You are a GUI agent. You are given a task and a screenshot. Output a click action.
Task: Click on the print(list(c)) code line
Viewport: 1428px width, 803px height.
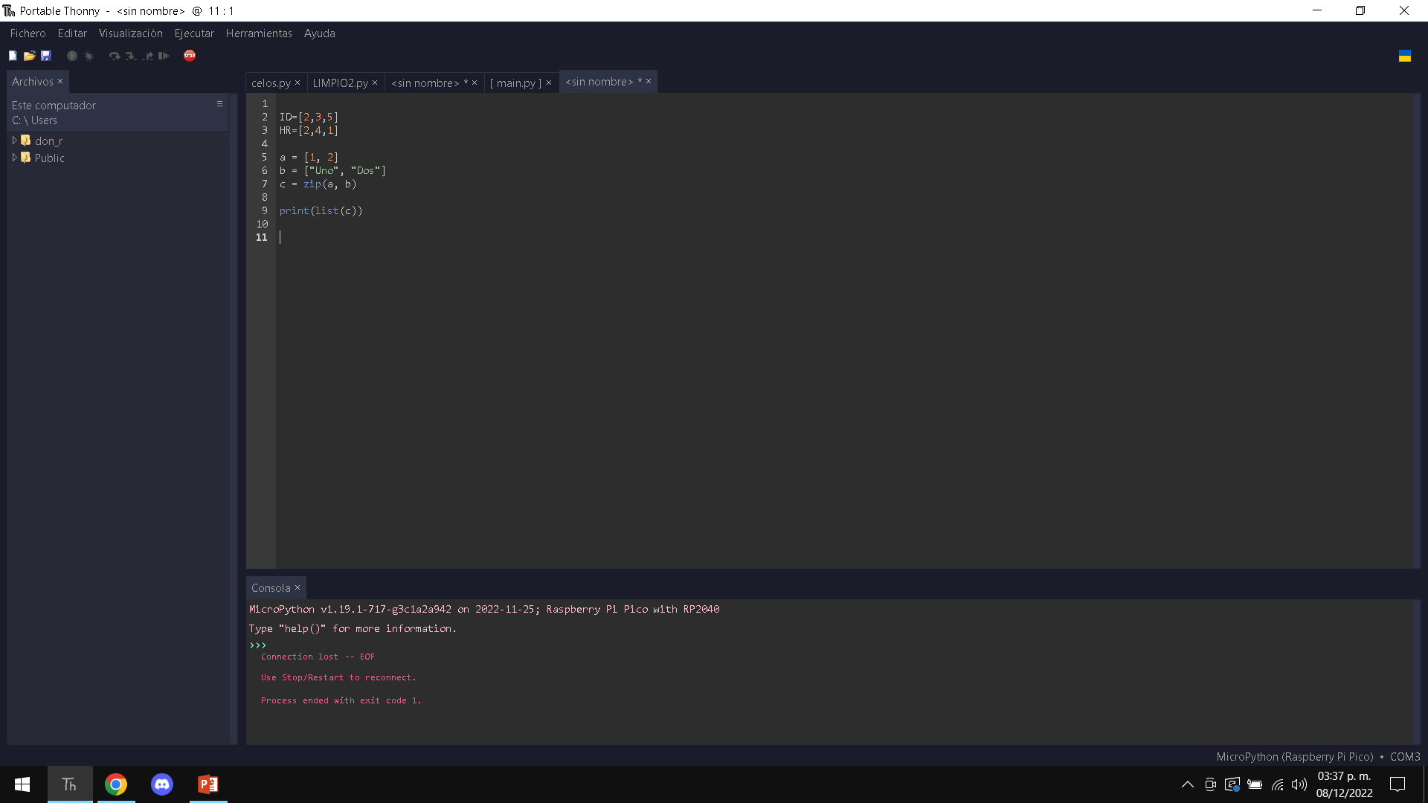pos(321,210)
